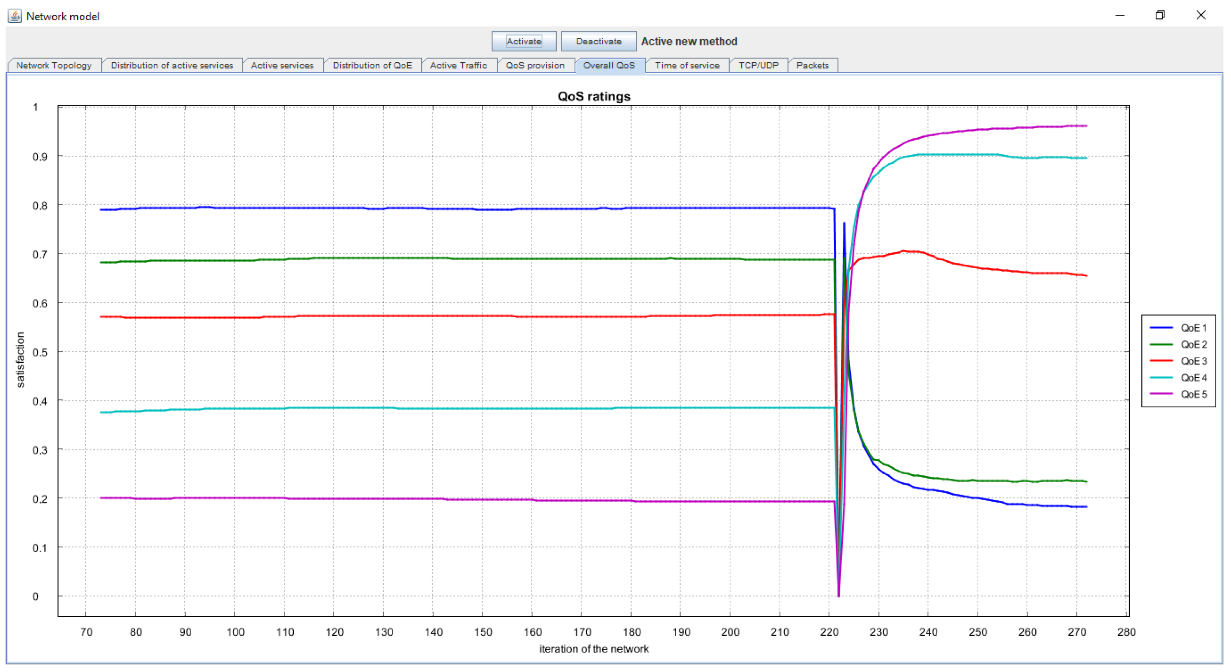This screenshot has height=672, width=1231.
Task: Click the QoE 1 blue legend swatch
Action: coord(1160,328)
